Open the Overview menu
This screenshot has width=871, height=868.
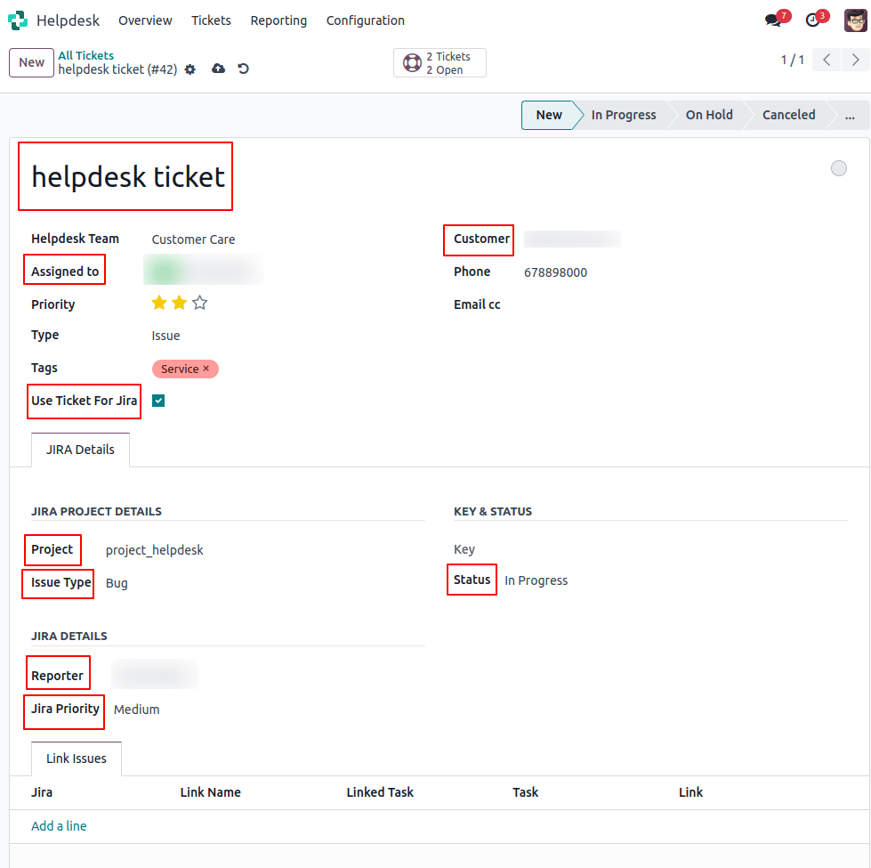click(x=145, y=20)
